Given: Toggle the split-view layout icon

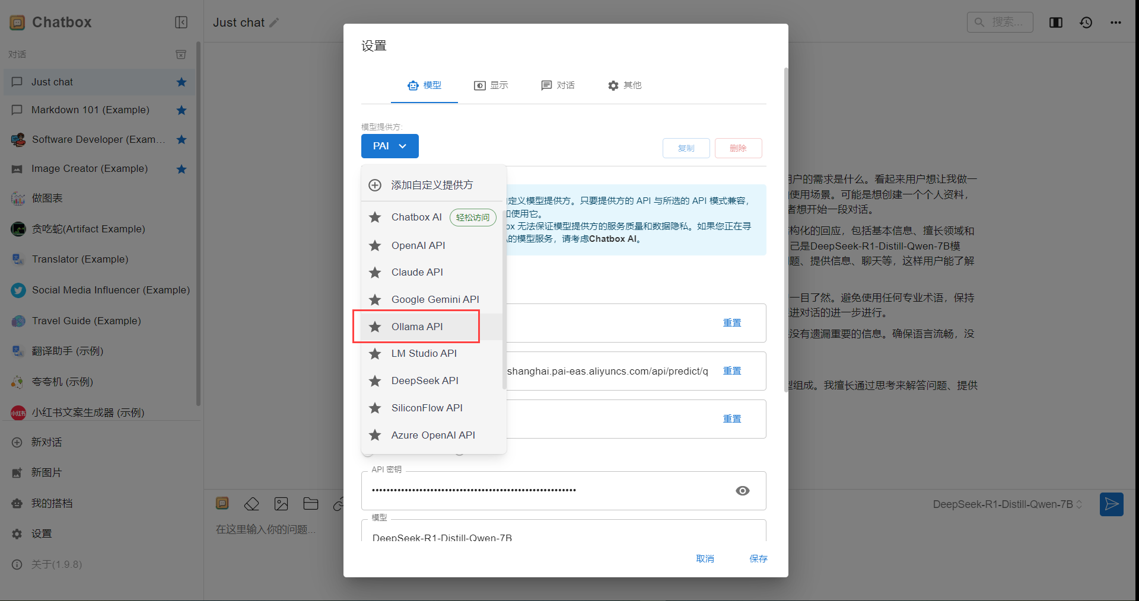Looking at the screenshot, I should 1055,23.
